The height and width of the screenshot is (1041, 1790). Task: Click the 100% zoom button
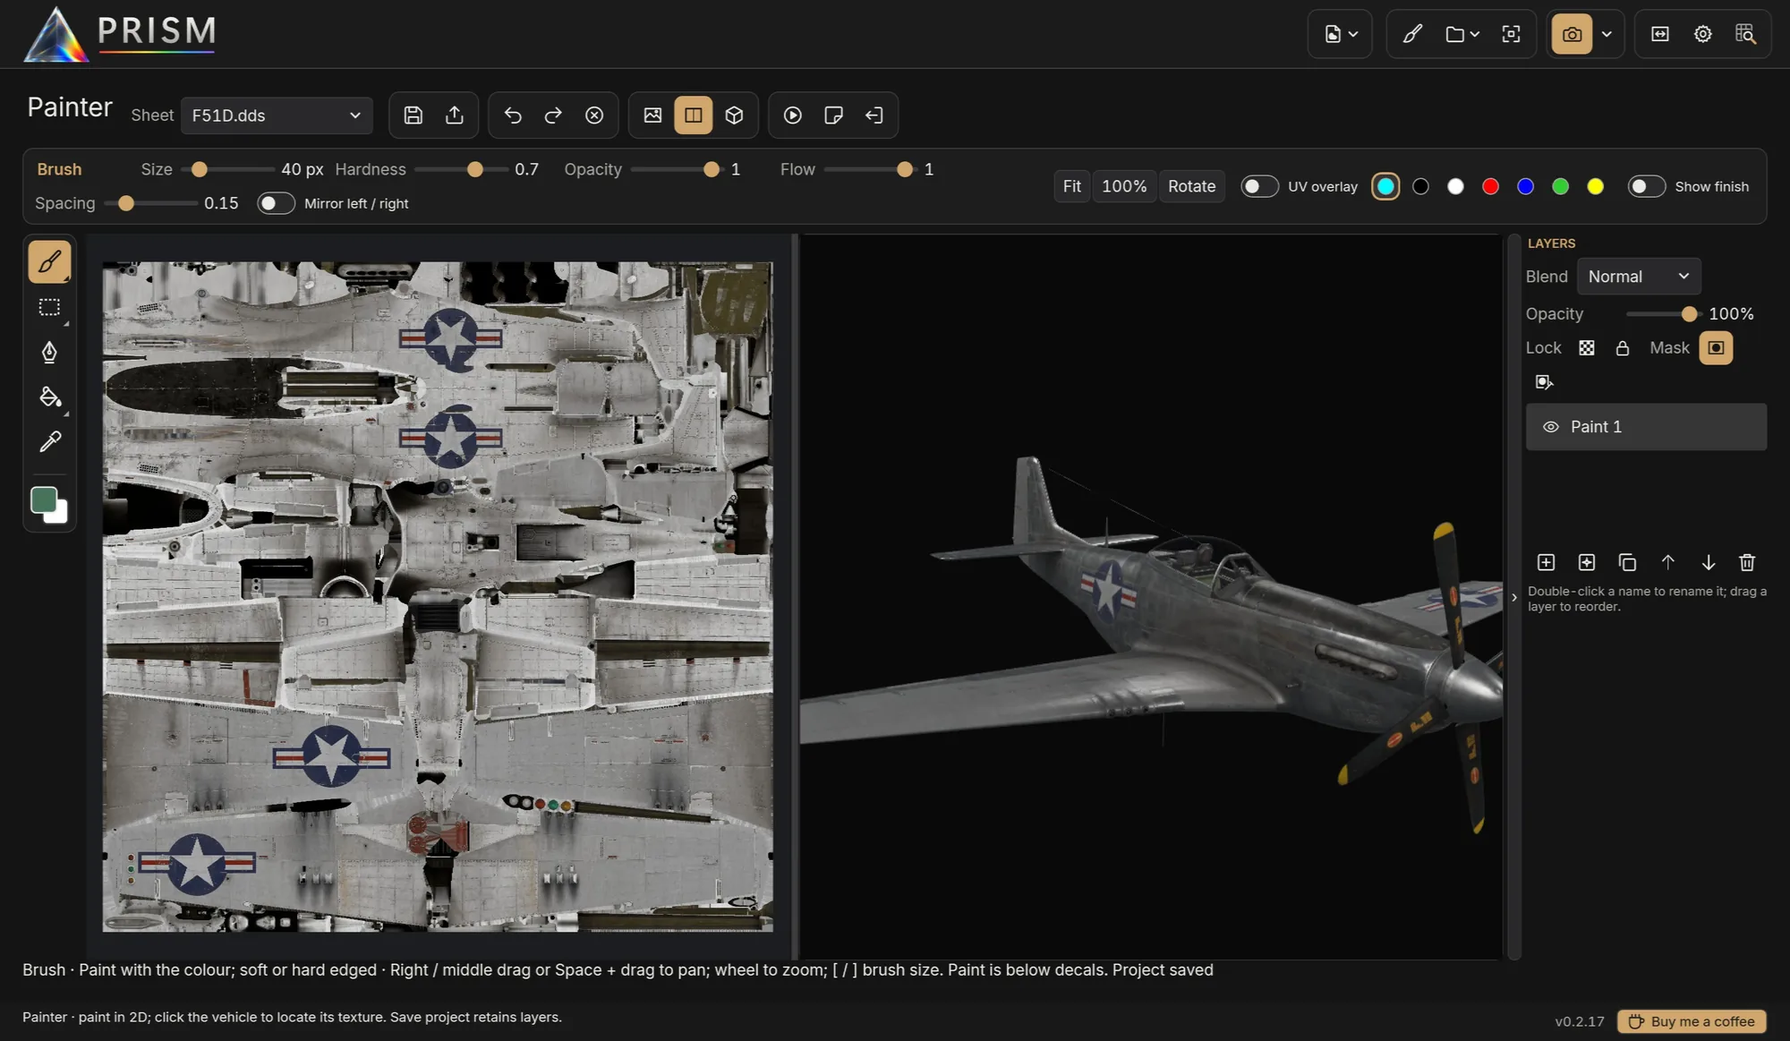click(x=1124, y=186)
